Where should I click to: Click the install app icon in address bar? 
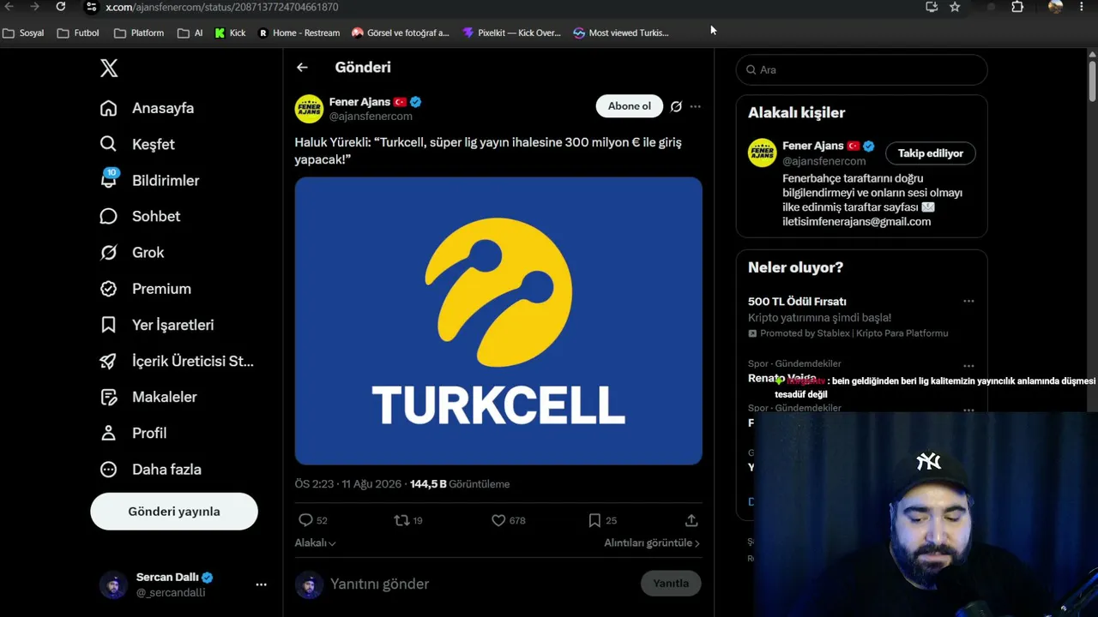[932, 7]
